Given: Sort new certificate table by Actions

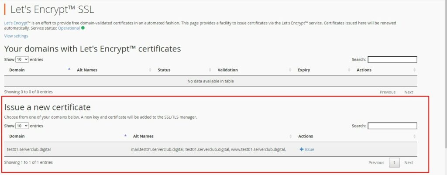Looking at the screenshot, I should pos(355,136).
